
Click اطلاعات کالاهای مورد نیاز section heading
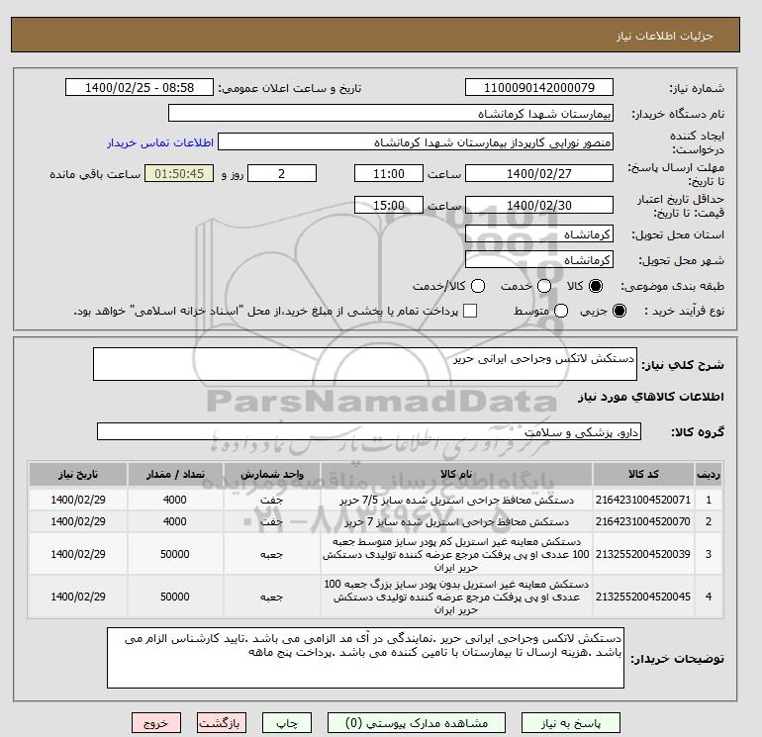pyautogui.click(x=651, y=397)
